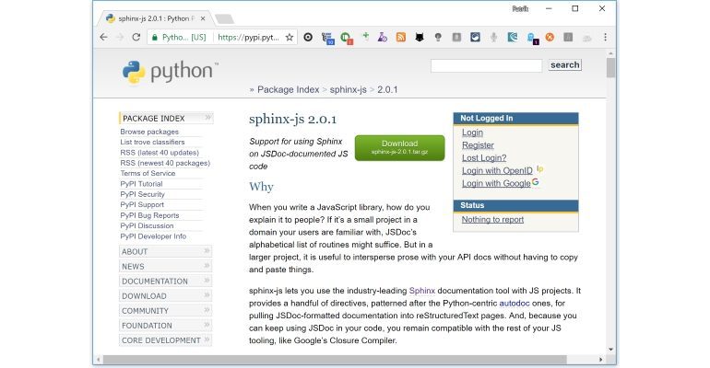Click the microphone extension icon

(x=494, y=38)
